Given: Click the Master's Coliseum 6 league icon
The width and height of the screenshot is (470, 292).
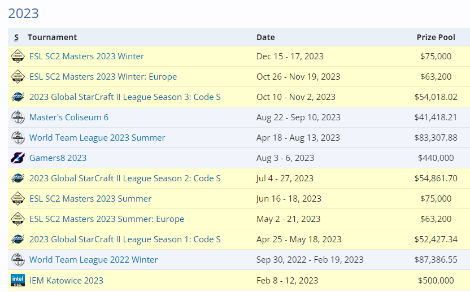Looking at the screenshot, I should [18, 117].
